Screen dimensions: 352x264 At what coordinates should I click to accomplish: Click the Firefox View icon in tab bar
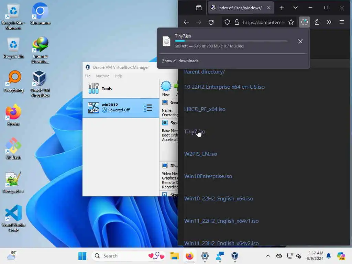(199, 8)
